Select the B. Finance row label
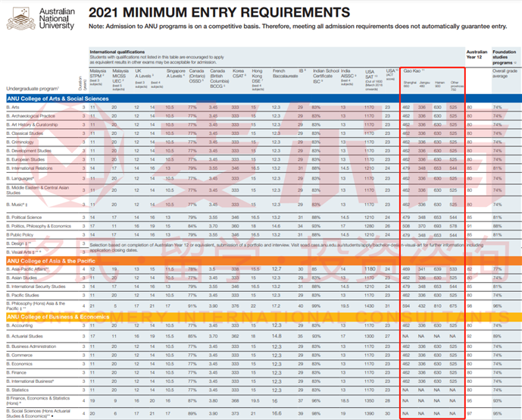 [17, 372]
